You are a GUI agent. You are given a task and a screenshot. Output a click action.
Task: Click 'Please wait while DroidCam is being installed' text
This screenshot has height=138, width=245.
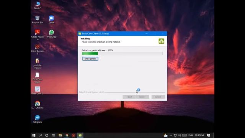[101, 42]
